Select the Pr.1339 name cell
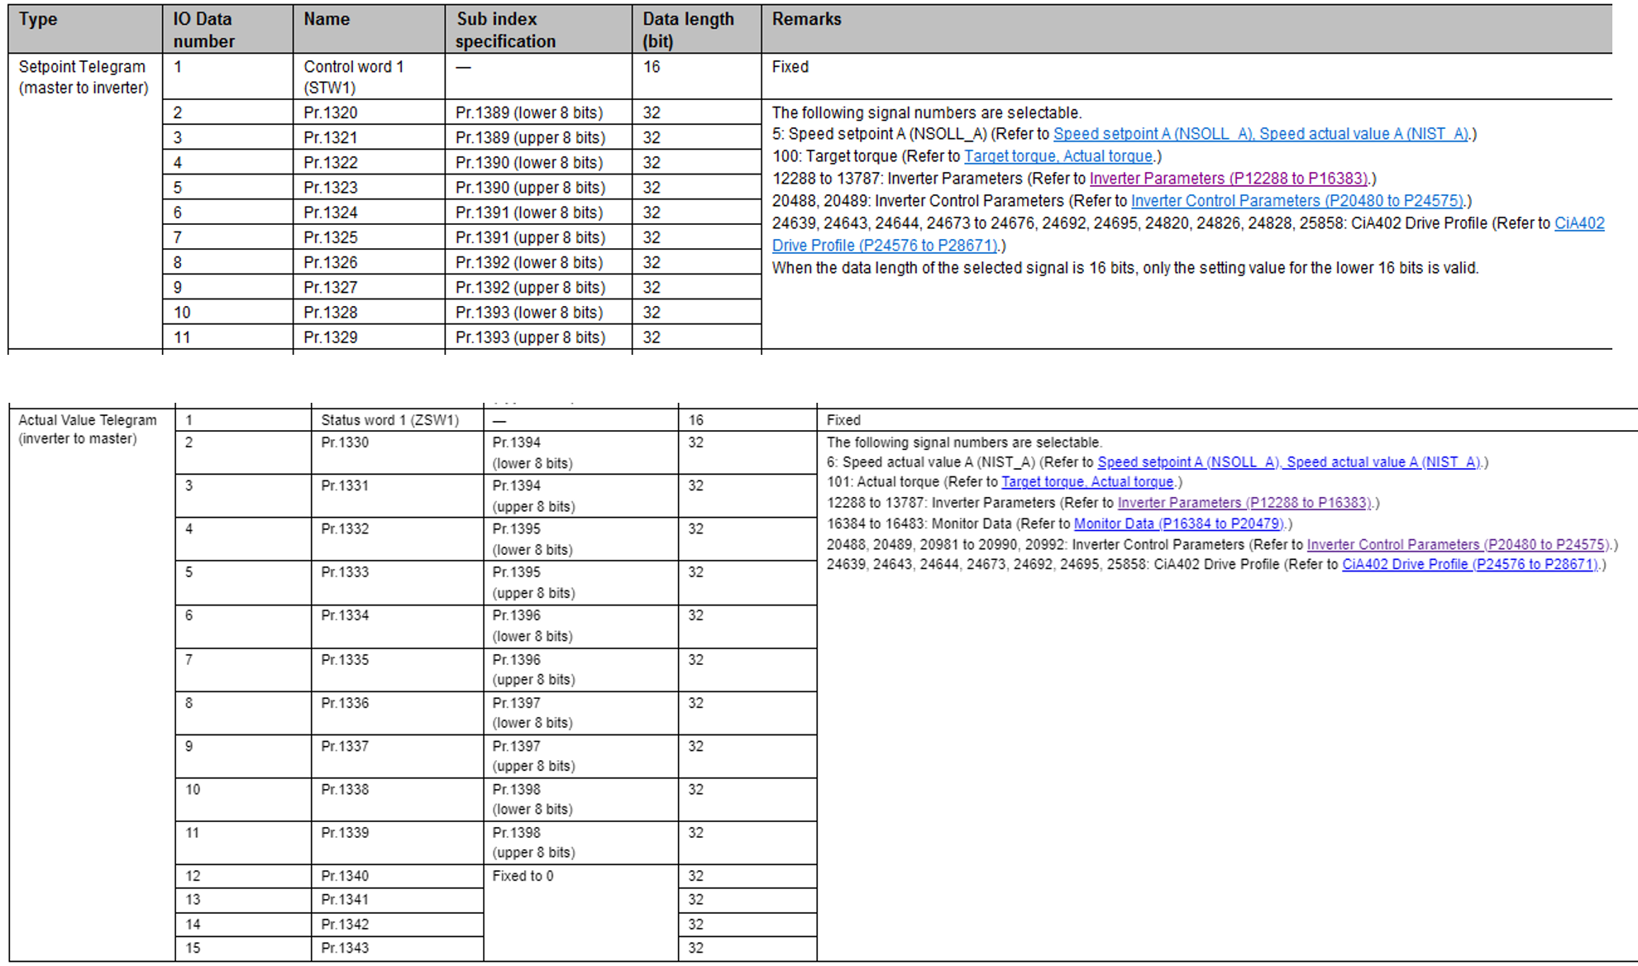This screenshot has width=1638, height=966. click(x=397, y=842)
